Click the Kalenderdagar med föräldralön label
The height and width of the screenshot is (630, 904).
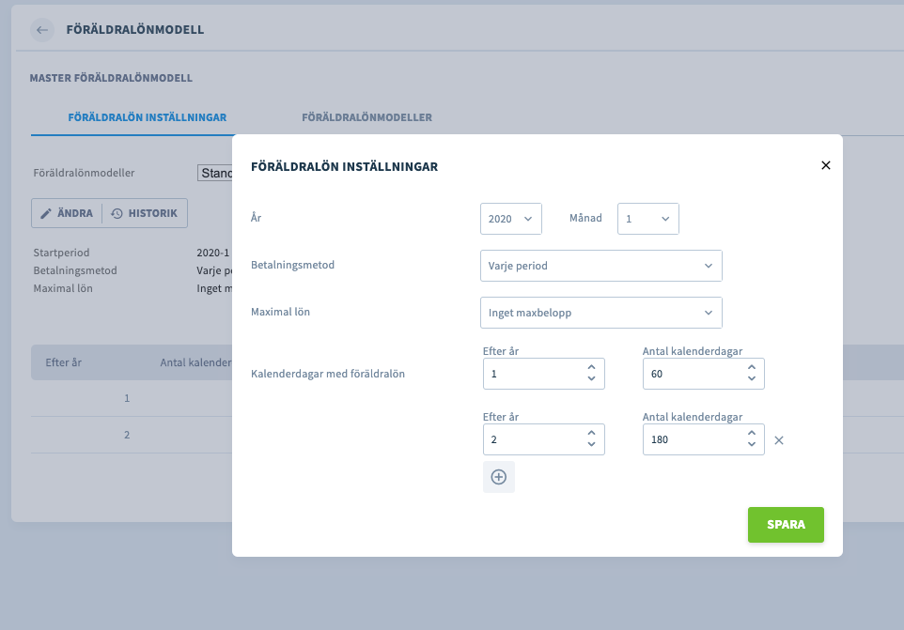click(327, 374)
